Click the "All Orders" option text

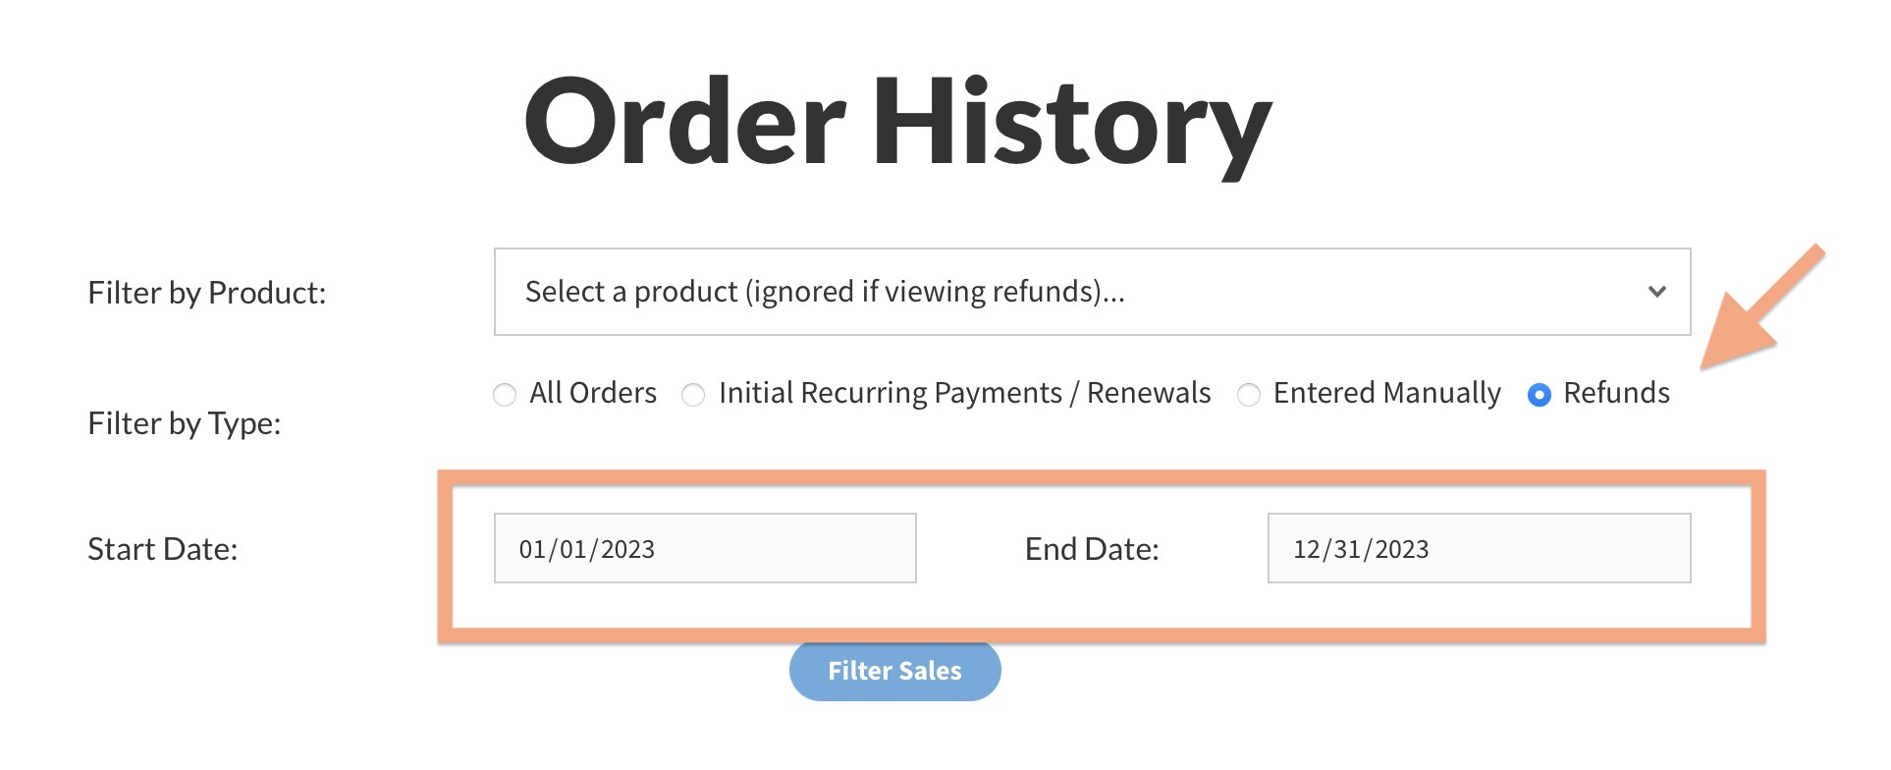pyautogui.click(x=593, y=393)
